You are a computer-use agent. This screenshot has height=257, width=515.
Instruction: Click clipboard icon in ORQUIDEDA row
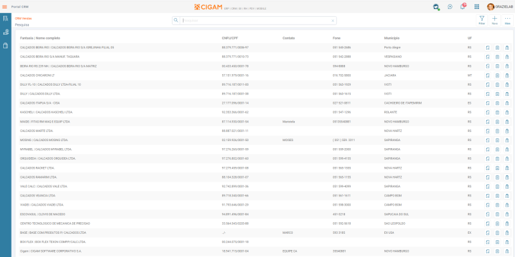497,158
